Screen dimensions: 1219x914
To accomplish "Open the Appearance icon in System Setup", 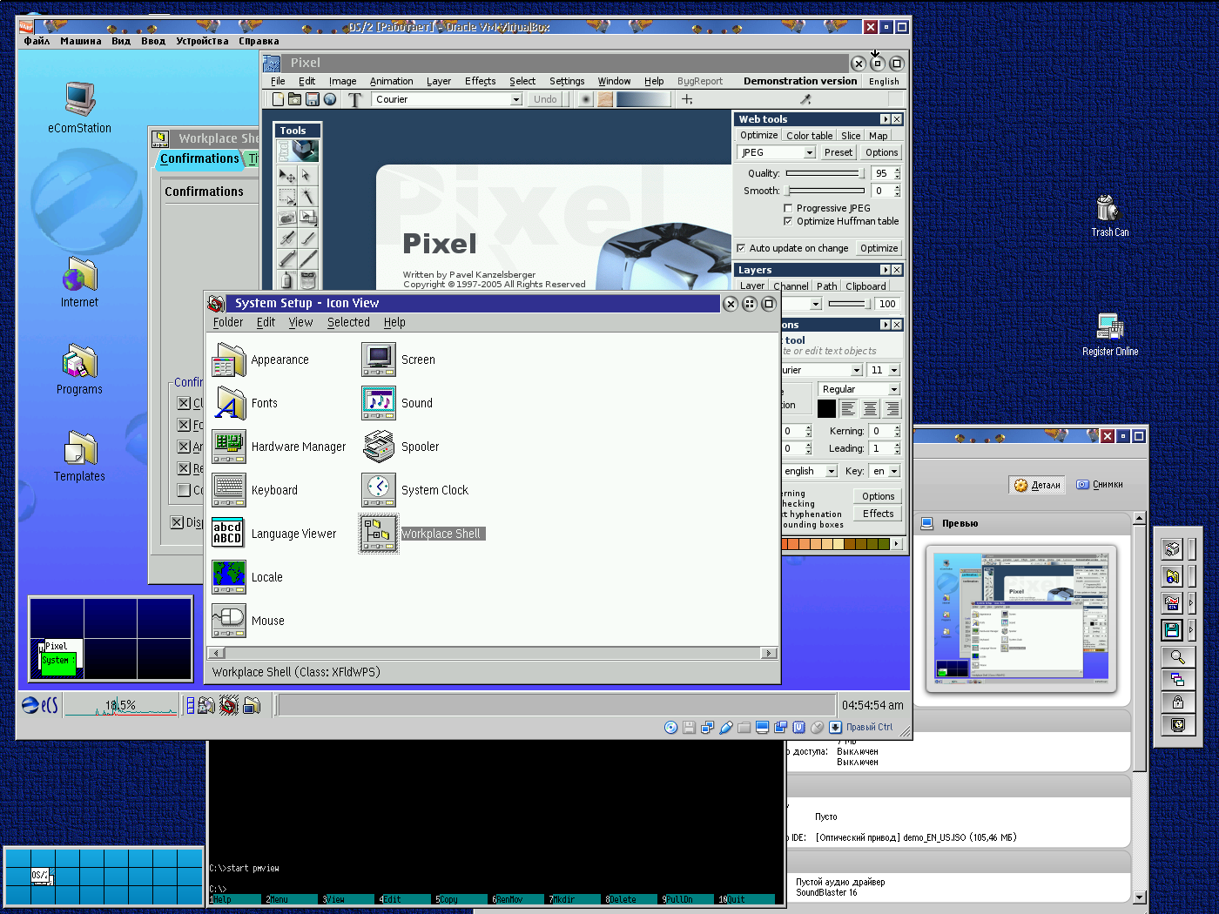I will pos(229,360).
